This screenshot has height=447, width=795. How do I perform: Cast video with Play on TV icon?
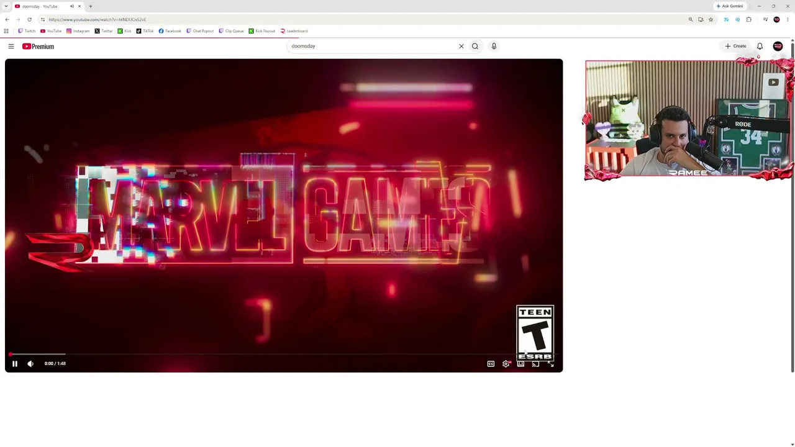click(535, 364)
